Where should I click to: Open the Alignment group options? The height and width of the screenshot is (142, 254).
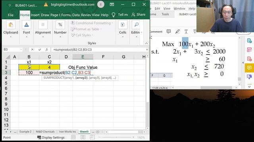pos(43,30)
